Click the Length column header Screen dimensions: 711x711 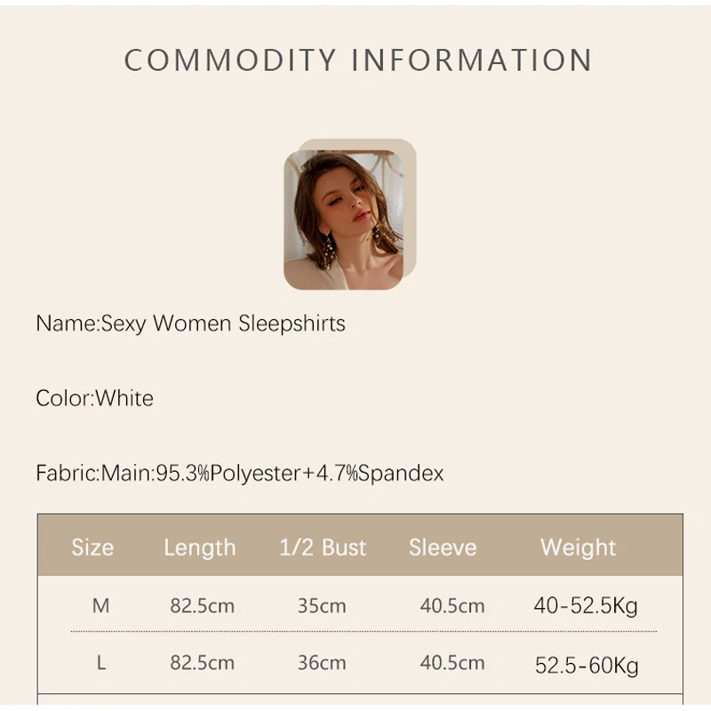200,547
